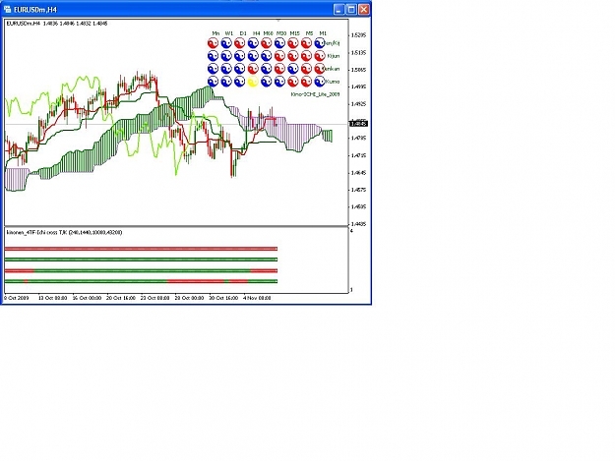Click the D1 timeframe column label
This screenshot has height=461, width=615.
click(x=243, y=33)
